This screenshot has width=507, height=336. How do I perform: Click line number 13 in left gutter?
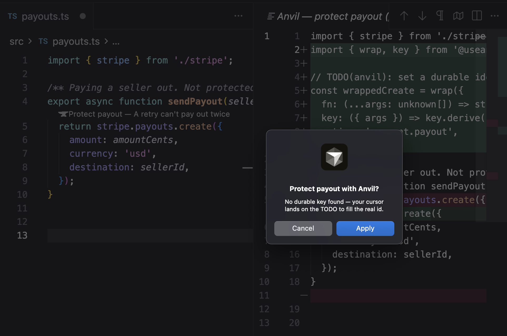[x=22, y=235]
